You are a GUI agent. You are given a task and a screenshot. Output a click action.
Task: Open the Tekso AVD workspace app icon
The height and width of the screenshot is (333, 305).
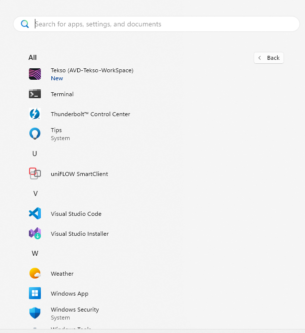coord(35,74)
